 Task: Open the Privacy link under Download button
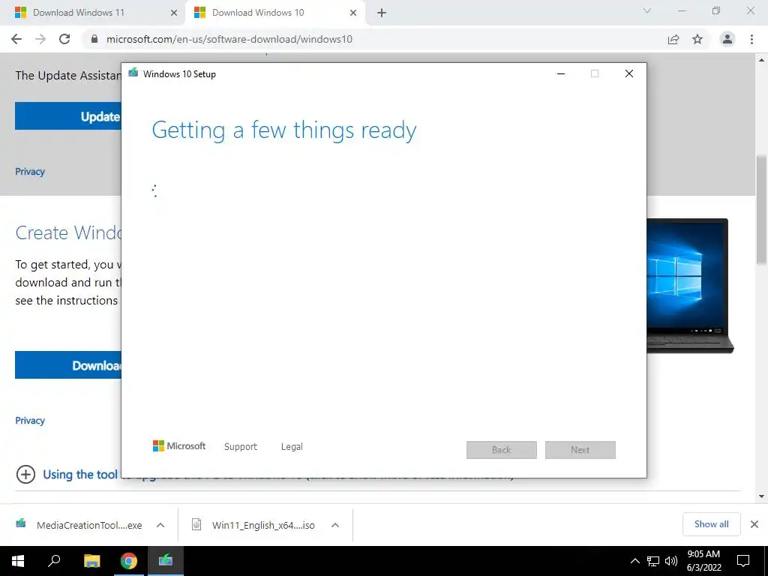point(30,420)
